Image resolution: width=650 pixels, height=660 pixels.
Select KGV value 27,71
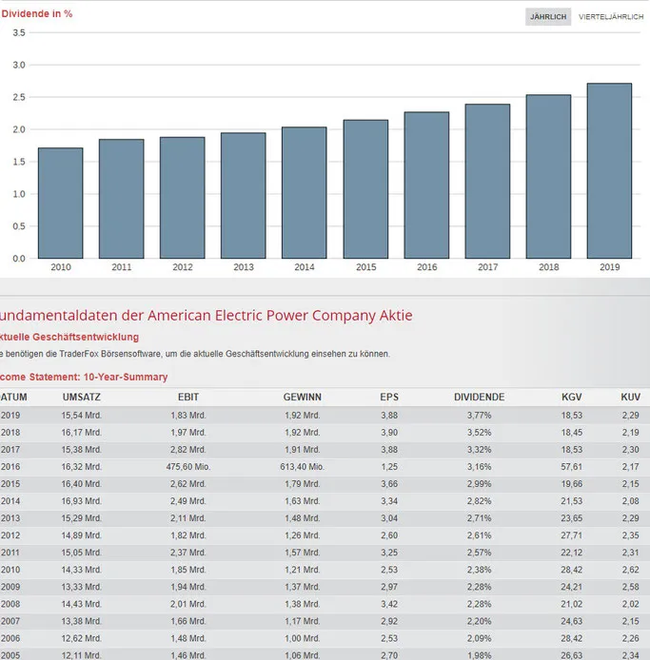pyautogui.click(x=572, y=535)
